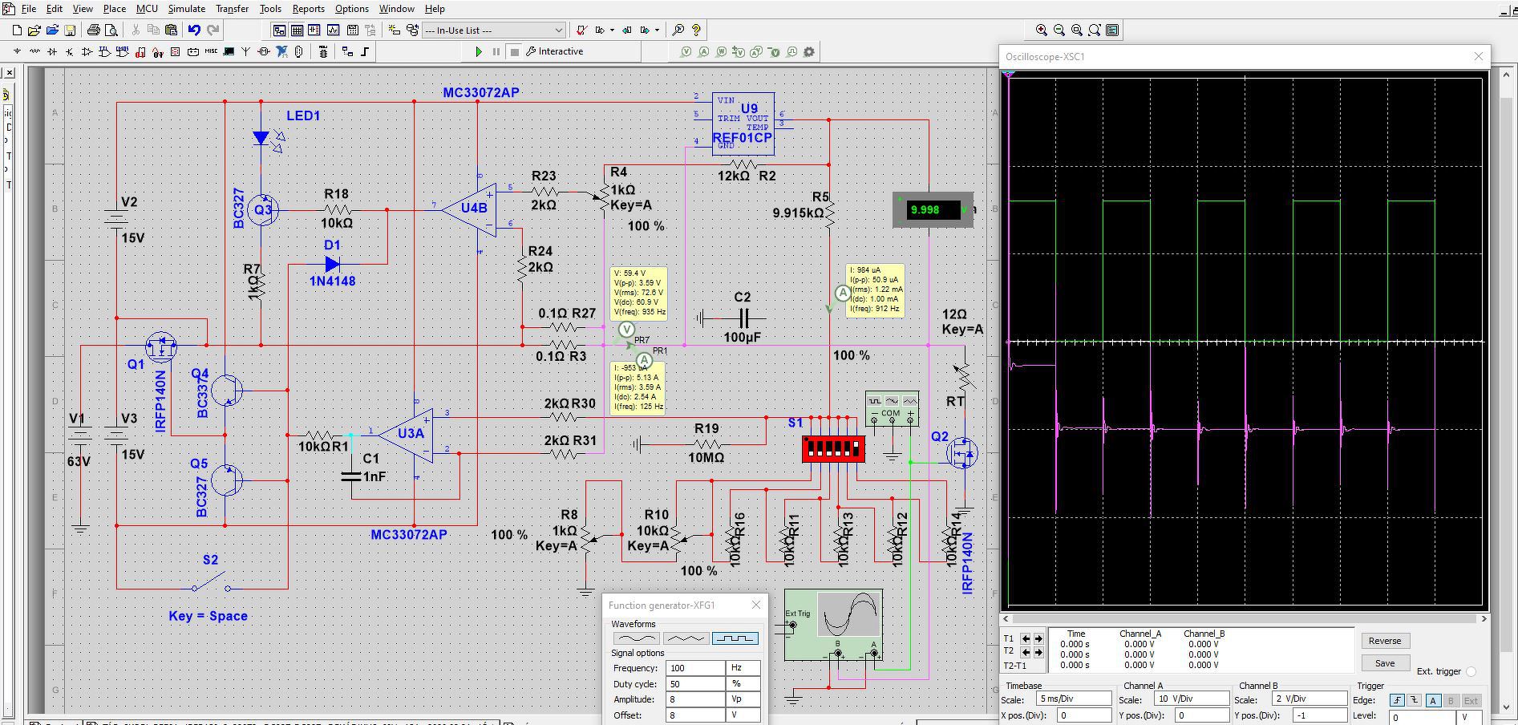Start the simulation with the green Run button
Screen dimensions: 1518x725
coord(479,51)
